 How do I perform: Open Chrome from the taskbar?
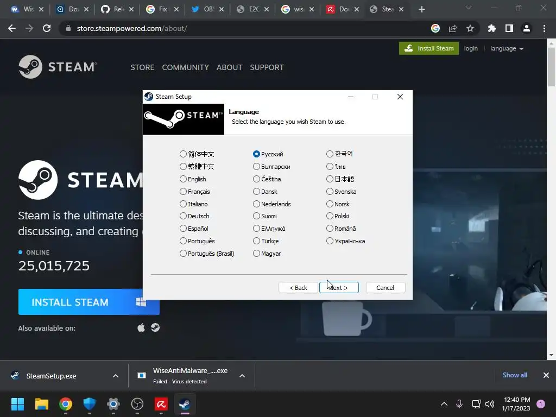tap(66, 404)
